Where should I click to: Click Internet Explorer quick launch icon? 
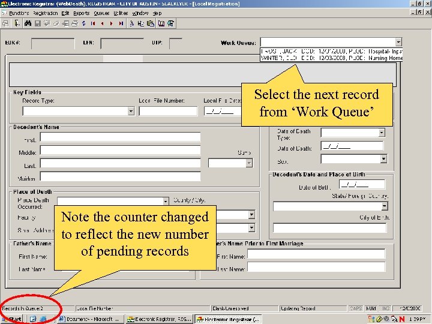point(43,319)
